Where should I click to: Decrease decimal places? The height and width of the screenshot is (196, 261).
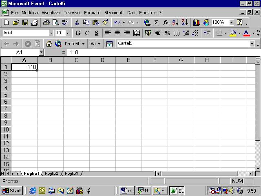click(x=195, y=33)
